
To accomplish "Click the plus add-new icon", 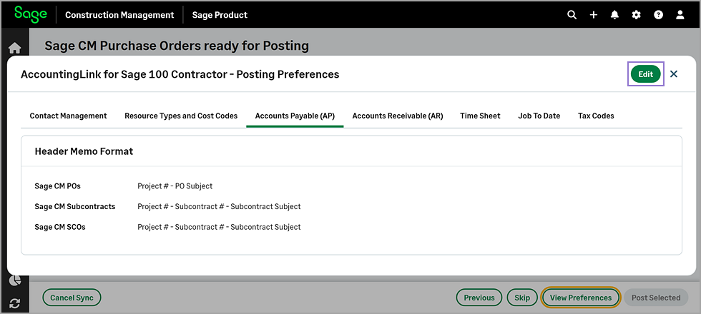I will pos(593,15).
